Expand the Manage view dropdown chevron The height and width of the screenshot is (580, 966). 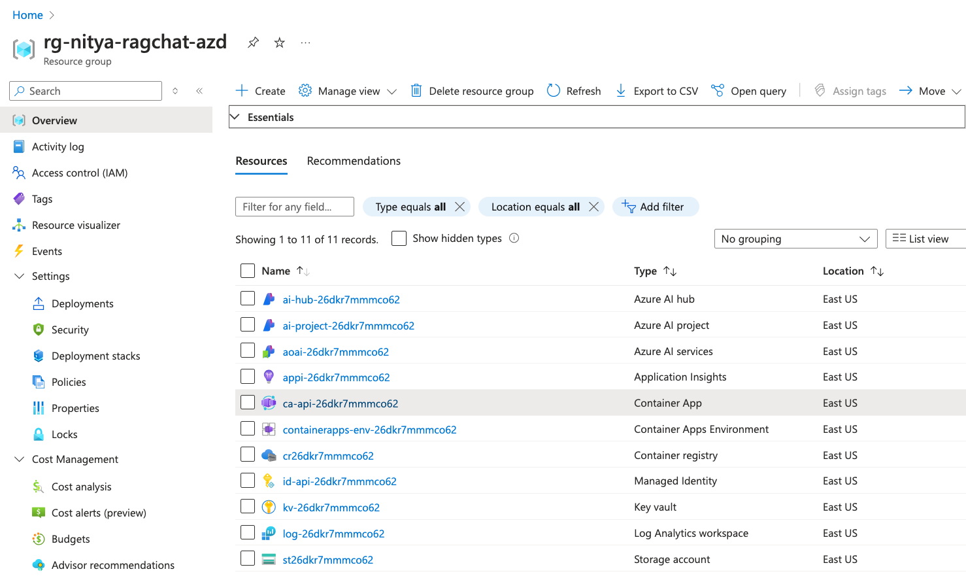pyautogui.click(x=391, y=92)
